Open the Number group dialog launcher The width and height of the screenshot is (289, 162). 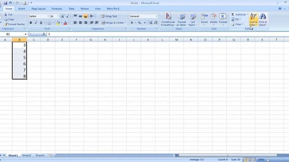[x=157, y=29]
